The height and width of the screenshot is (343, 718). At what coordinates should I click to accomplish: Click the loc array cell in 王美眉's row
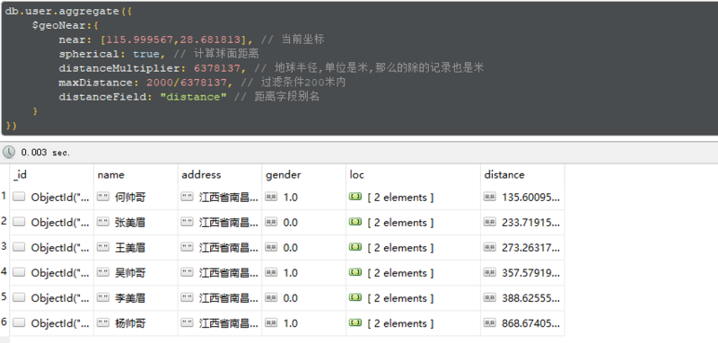click(x=413, y=248)
